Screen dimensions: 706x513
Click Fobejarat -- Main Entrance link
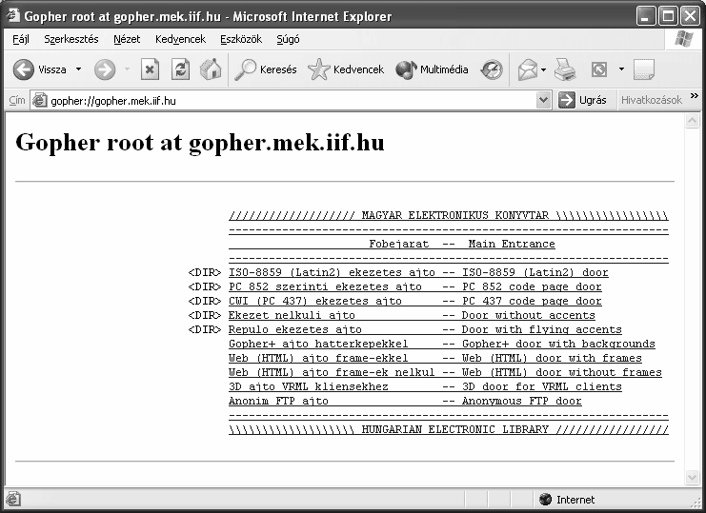point(392,245)
